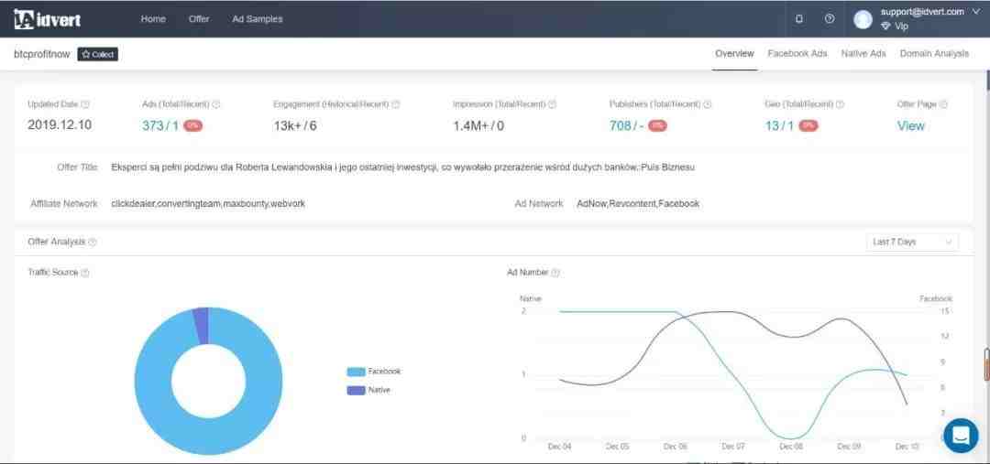Screen dimensions: 990x464
Task: Click the Dec 08 axis label
Action: pos(790,447)
